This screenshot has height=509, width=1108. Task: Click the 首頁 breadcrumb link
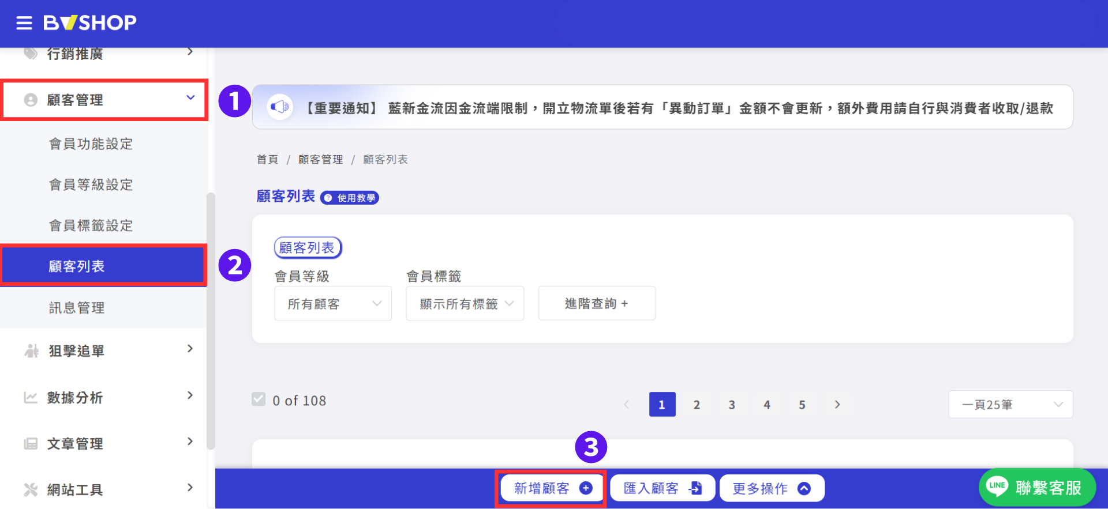[267, 160]
